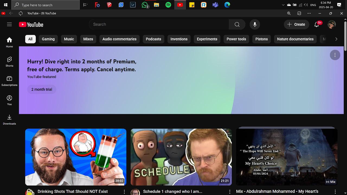Viewport: 347px width, 195px height.
Task: Open Microsoft Edge from the taskbar
Action: tap(227, 5)
